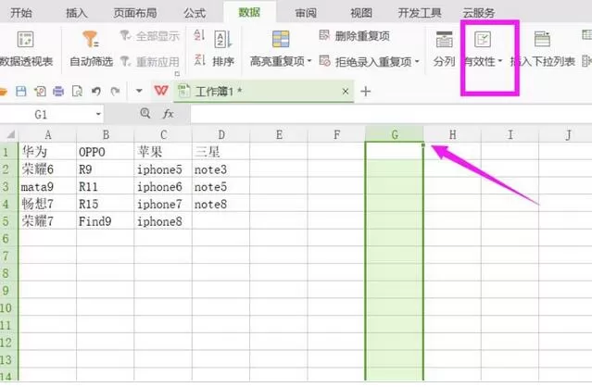
Task: Select column G header
Action: click(x=395, y=134)
